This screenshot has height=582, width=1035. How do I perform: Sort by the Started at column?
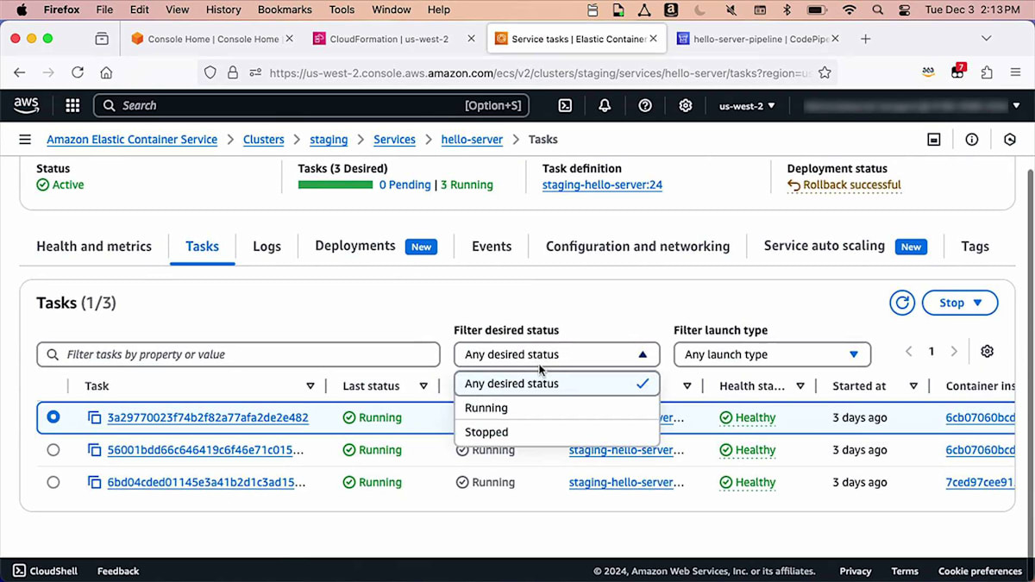click(913, 386)
